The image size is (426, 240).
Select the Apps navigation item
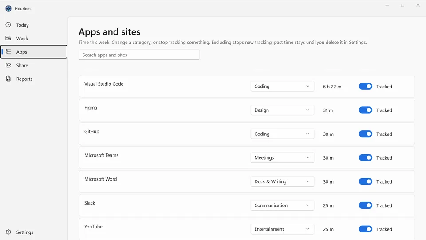coord(34,52)
